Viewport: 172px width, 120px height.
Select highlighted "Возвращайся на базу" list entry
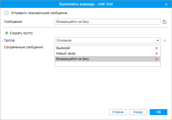[x=103, y=59]
